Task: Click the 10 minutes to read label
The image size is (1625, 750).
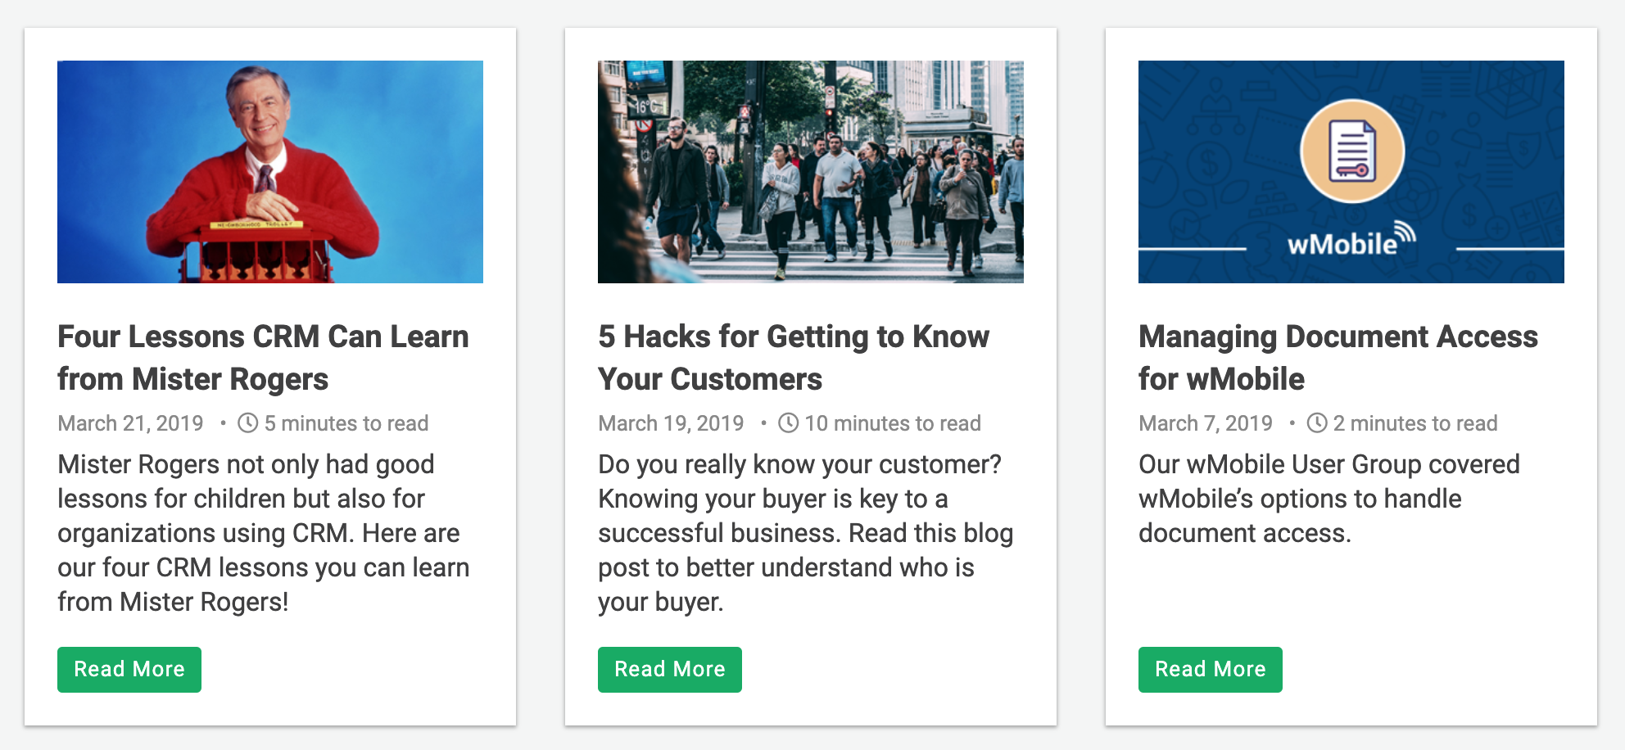Action: click(893, 423)
